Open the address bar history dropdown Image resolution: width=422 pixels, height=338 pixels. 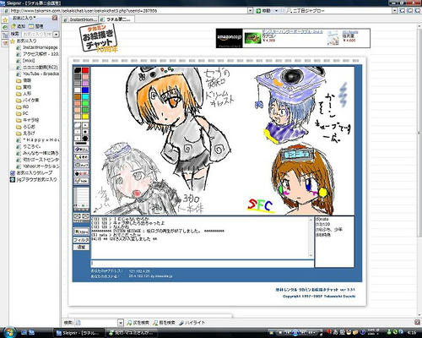[250, 11]
